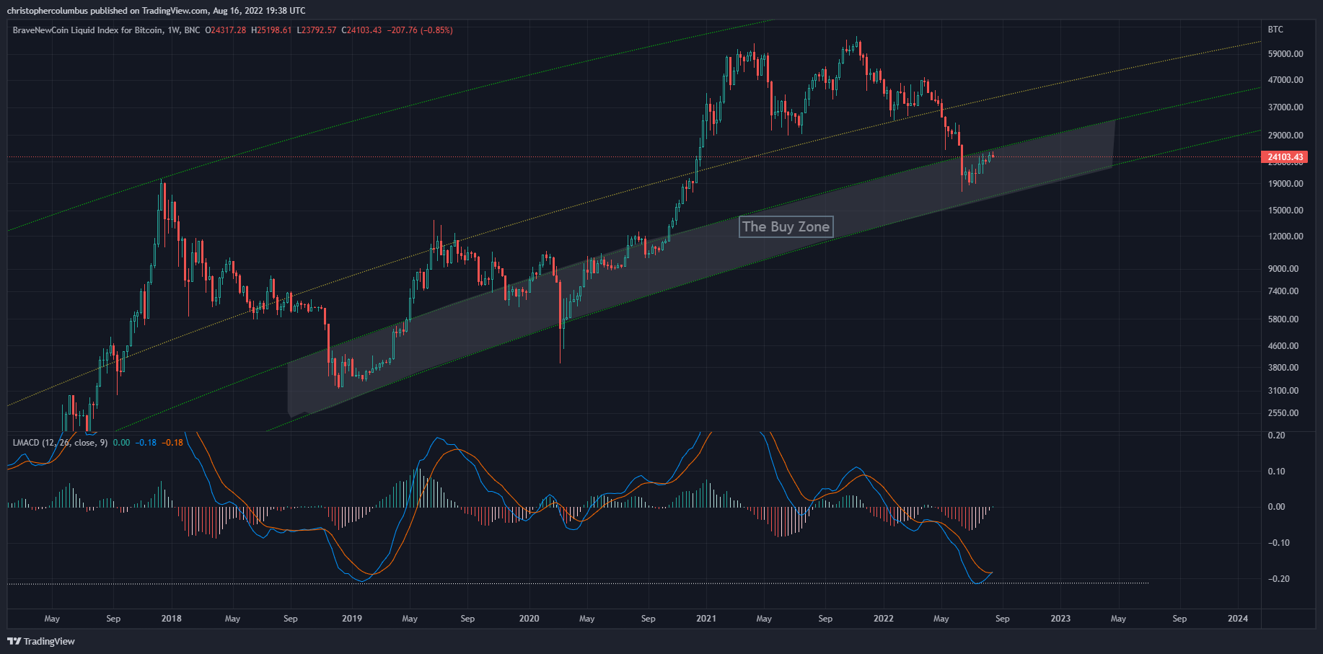
Task: Click the change value −207.76 (−0.85%)
Action: [420, 30]
